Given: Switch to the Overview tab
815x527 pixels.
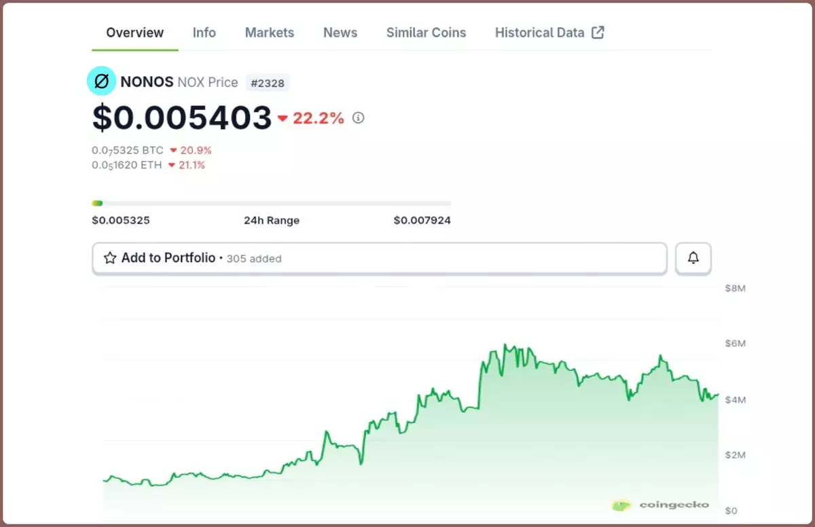Looking at the screenshot, I should point(135,33).
